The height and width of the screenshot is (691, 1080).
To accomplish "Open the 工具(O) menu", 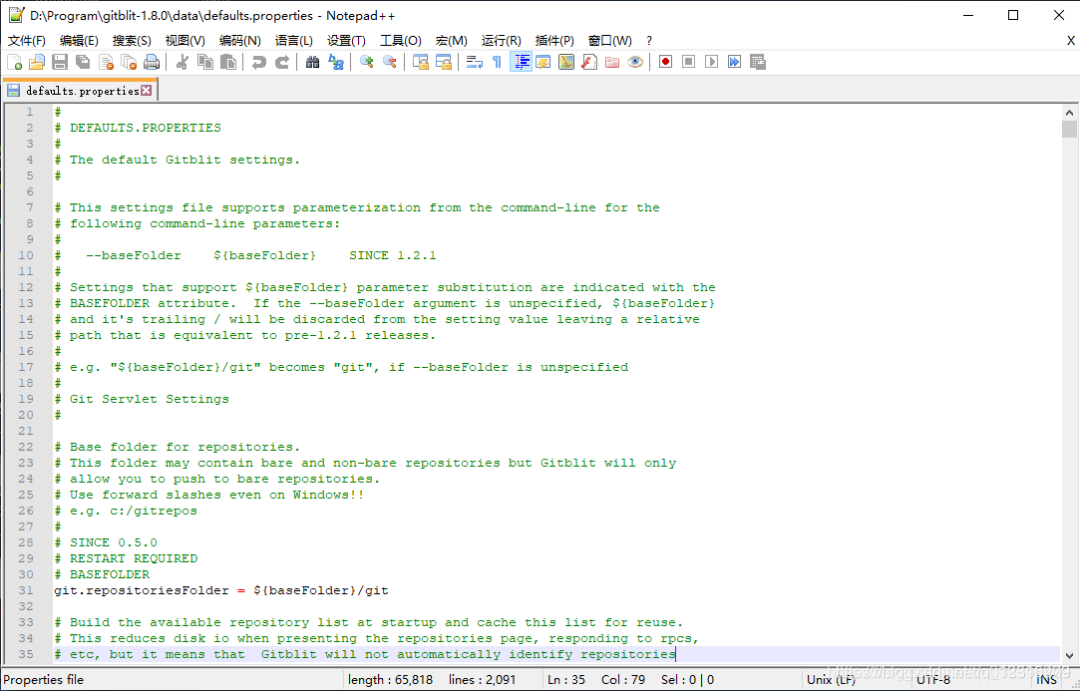I will [x=401, y=41].
